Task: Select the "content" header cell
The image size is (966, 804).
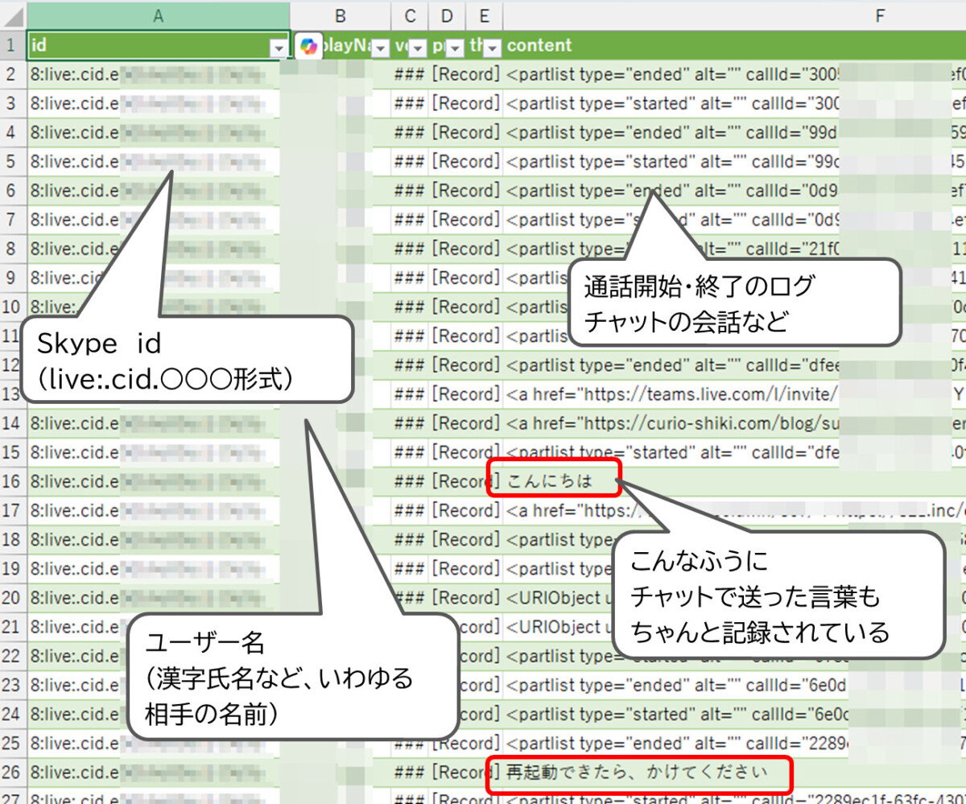Action: click(x=724, y=46)
